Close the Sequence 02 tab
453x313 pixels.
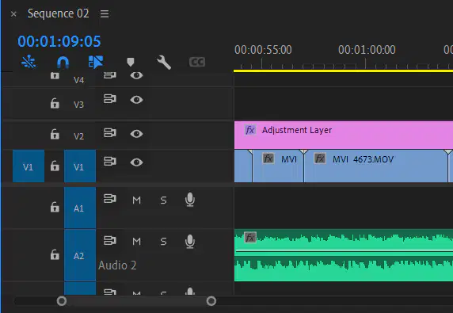coord(13,14)
